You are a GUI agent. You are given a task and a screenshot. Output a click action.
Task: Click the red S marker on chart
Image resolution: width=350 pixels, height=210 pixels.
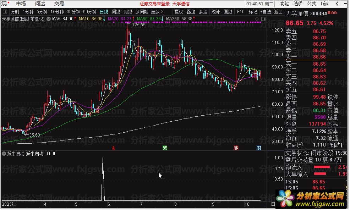tap(113, 148)
